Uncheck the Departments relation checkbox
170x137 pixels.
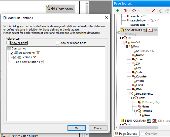point(12,53)
